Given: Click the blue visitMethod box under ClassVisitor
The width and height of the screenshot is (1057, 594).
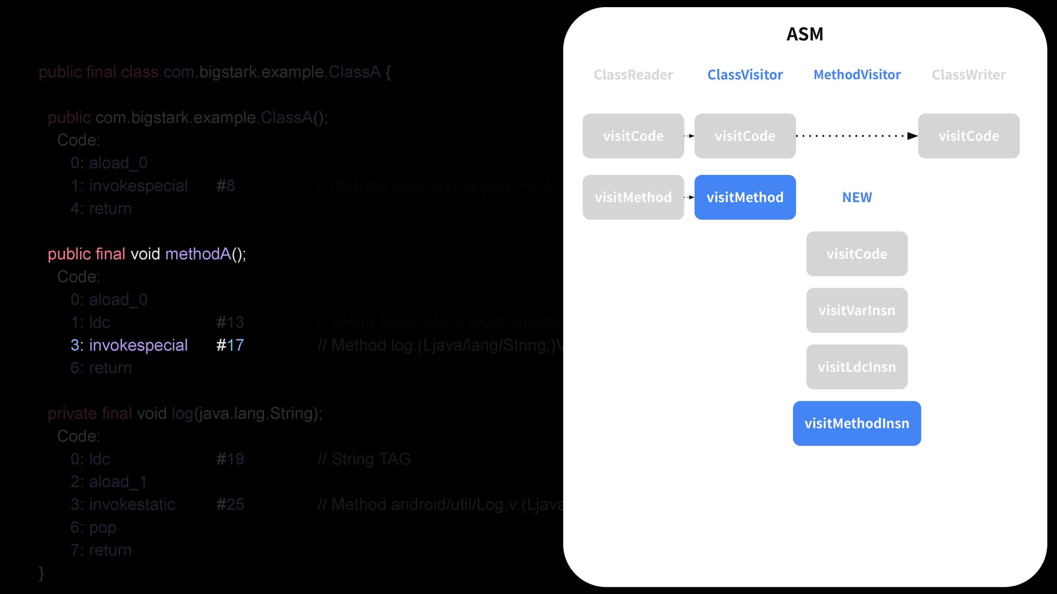Looking at the screenshot, I should [745, 197].
